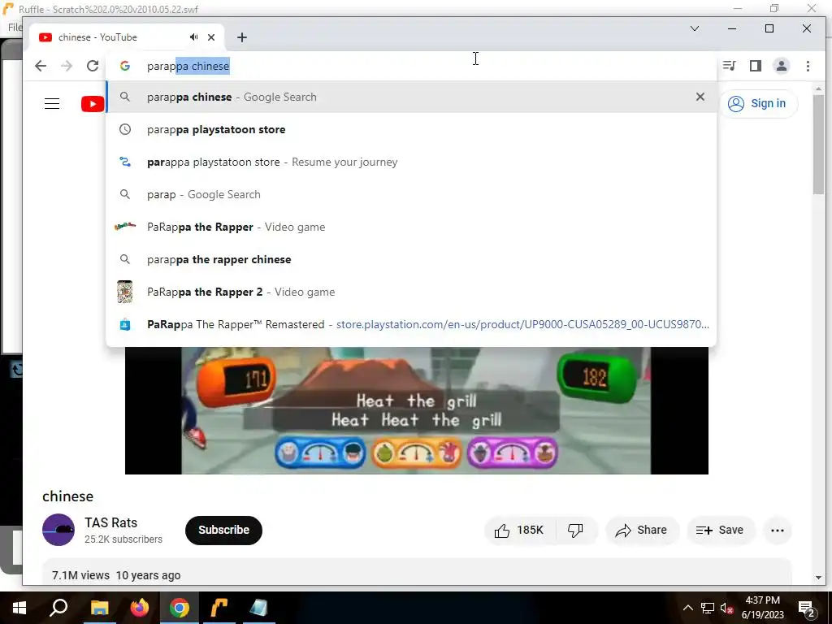Click the network icon in system tray
Image resolution: width=832 pixels, height=624 pixels.
click(708, 608)
